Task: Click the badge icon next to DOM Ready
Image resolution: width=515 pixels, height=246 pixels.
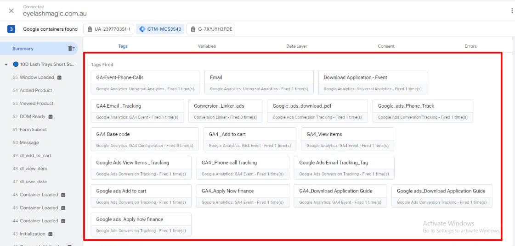Action: coord(51,117)
